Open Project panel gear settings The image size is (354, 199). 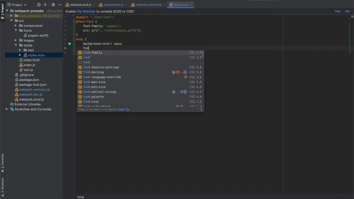tap(53, 4)
